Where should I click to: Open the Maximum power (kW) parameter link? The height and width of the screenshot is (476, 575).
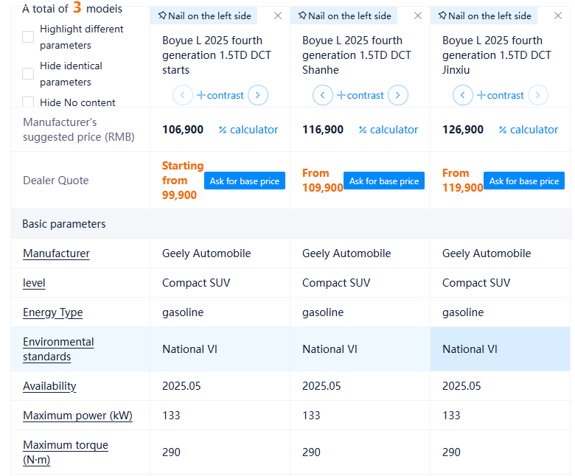(77, 416)
